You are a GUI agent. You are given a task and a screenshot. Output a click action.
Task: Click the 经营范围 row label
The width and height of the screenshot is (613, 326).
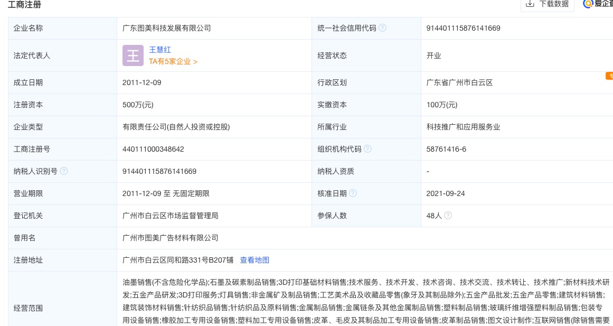[28, 308]
